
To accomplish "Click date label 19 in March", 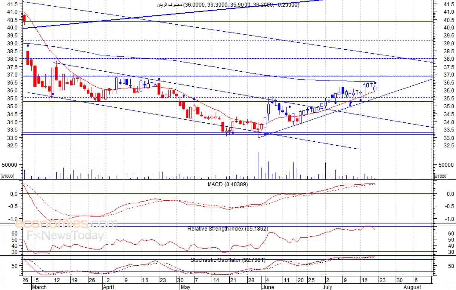I will (74, 280).
